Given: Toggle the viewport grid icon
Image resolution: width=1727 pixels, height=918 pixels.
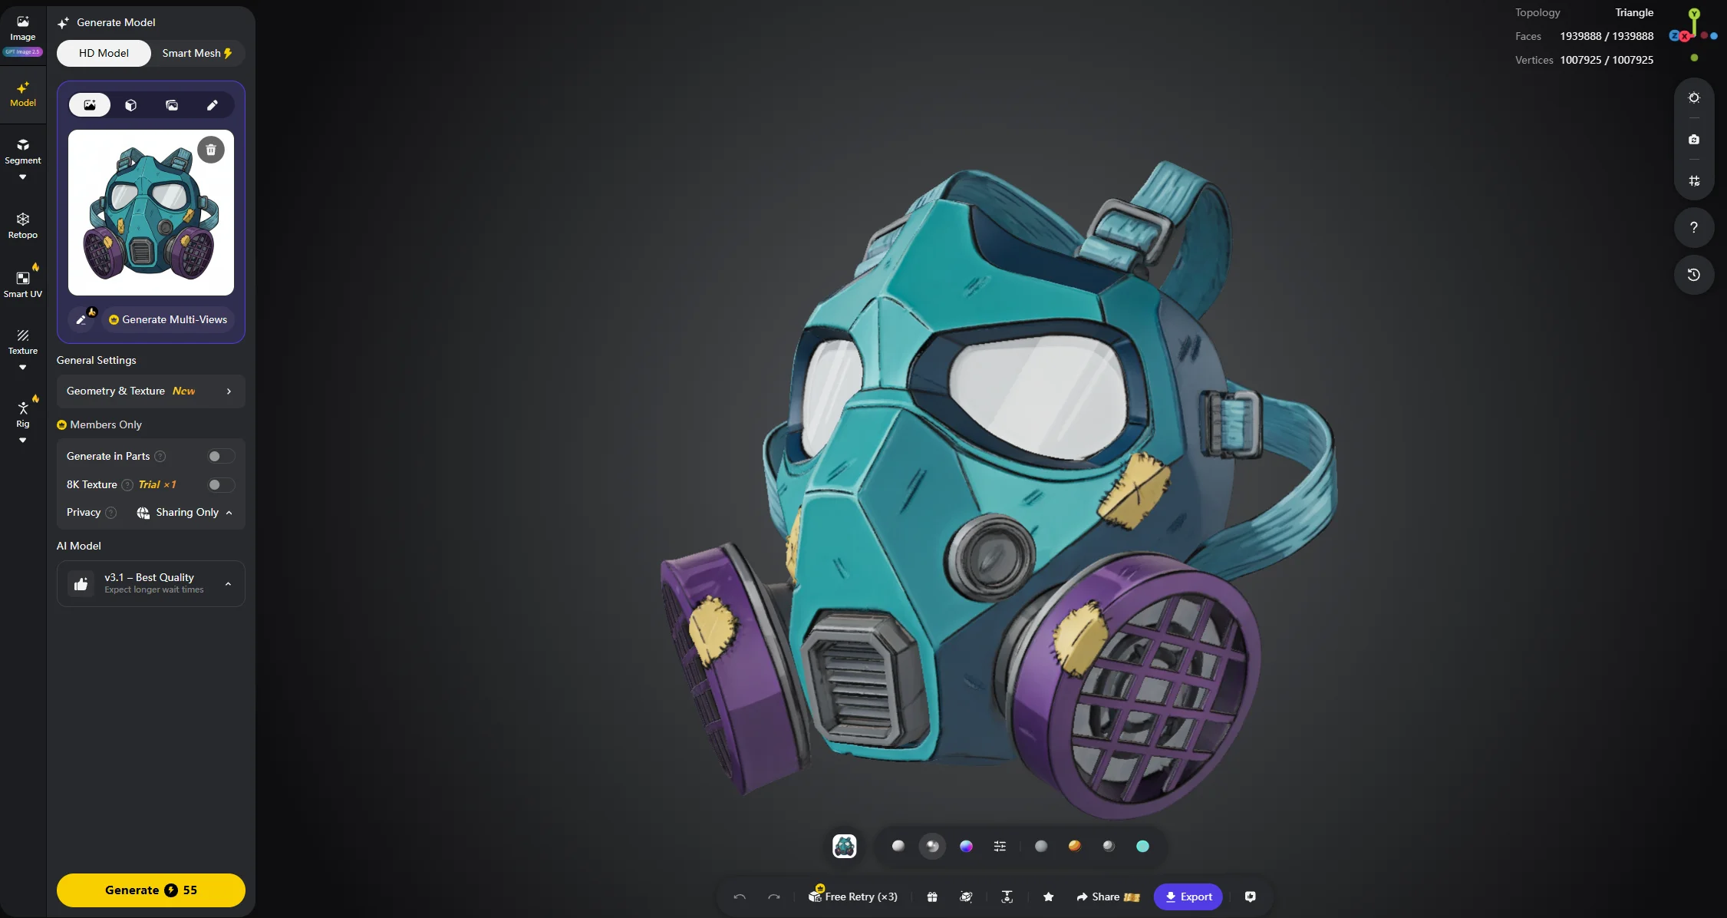Looking at the screenshot, I should pos(1694,181).
